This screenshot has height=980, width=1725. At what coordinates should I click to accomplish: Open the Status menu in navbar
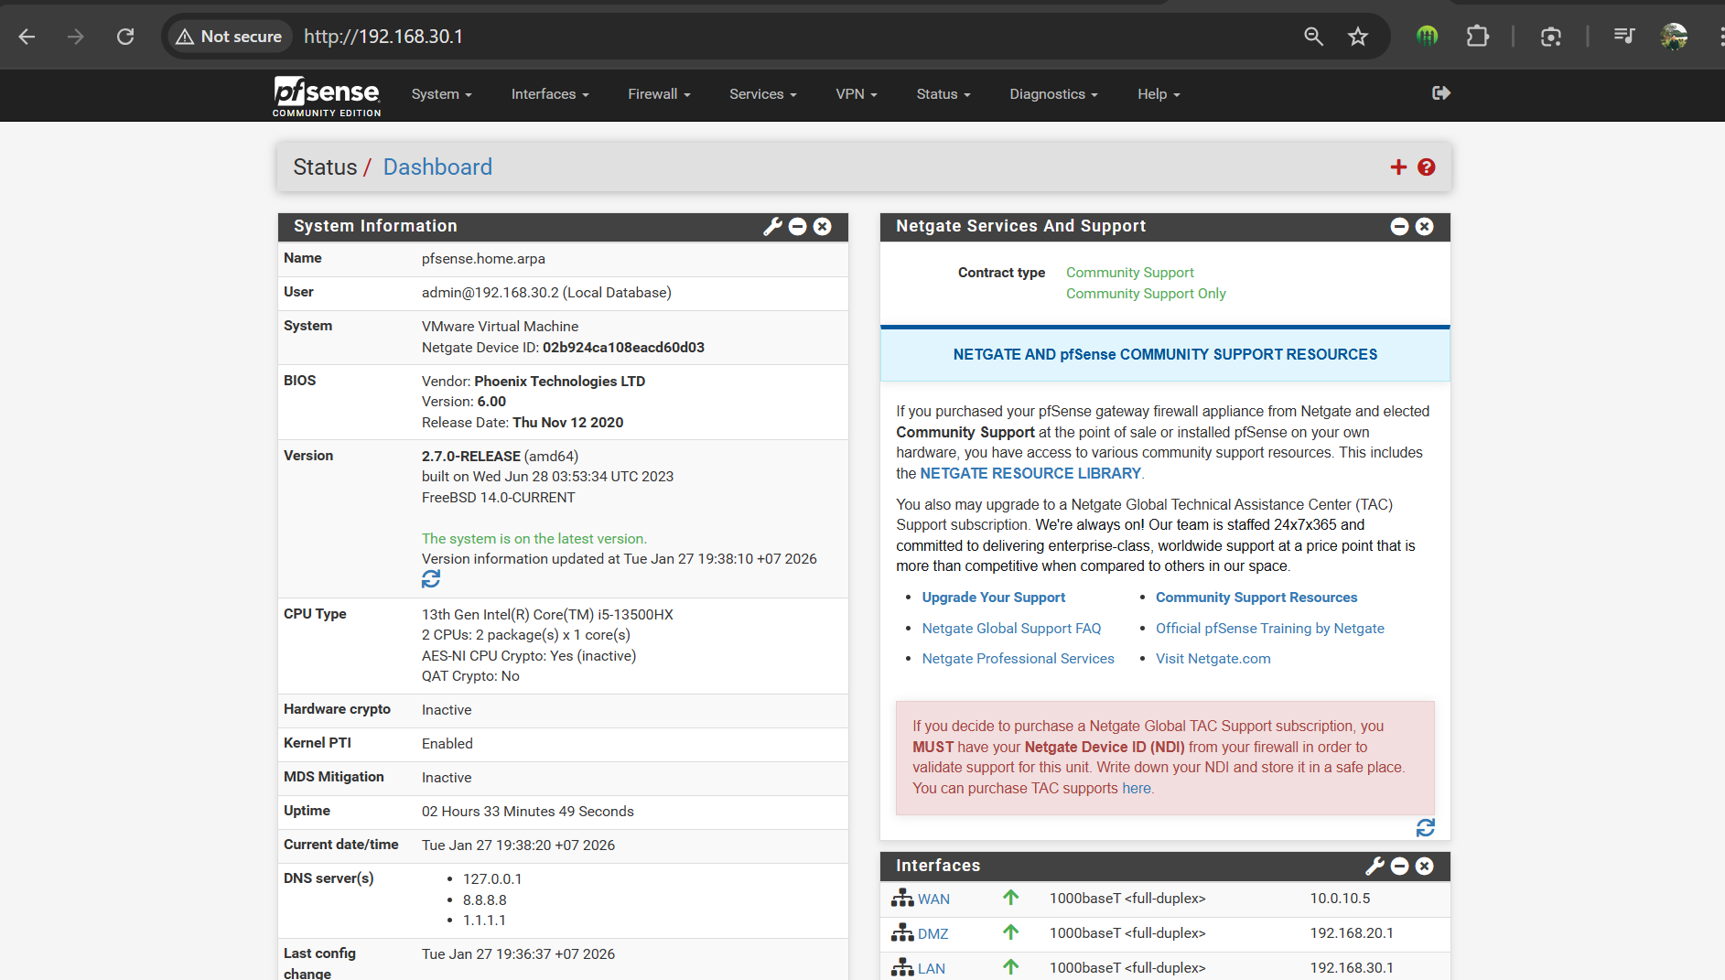(x=943, y=94)
